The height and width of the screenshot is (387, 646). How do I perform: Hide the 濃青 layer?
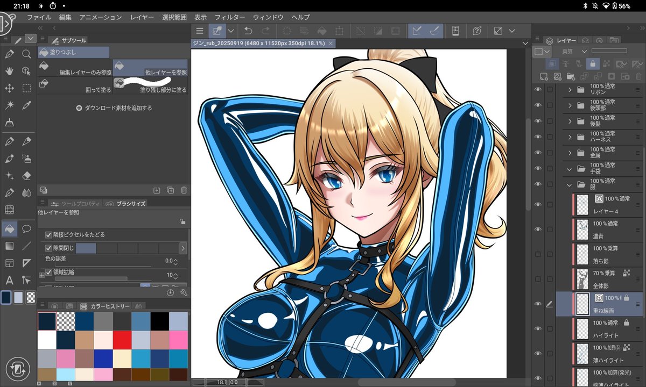click(537, 229)
